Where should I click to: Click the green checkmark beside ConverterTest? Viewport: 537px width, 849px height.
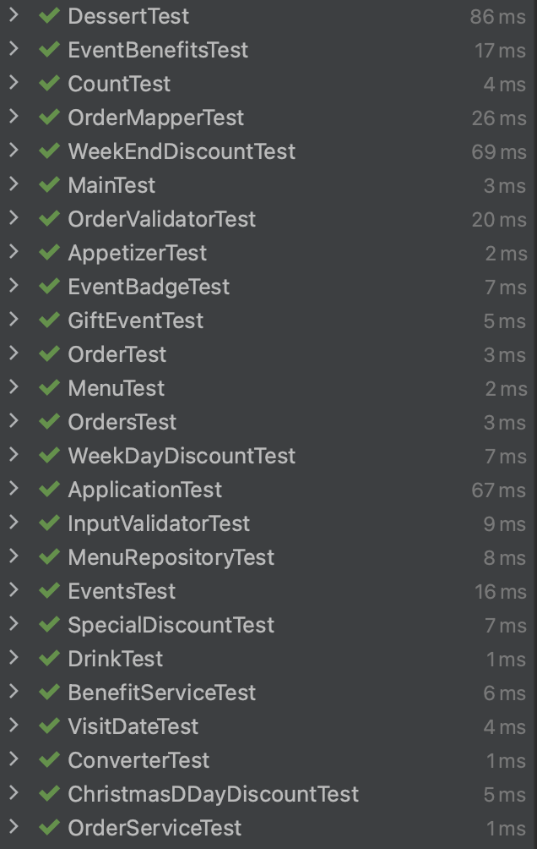(49, 759)
